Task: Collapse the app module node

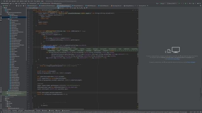Action: pos(3,8)
